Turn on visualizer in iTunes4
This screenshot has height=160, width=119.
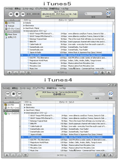click(x=104, y=155)
